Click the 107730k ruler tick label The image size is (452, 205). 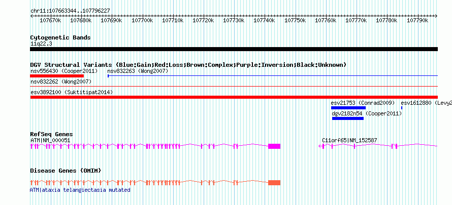234,20
